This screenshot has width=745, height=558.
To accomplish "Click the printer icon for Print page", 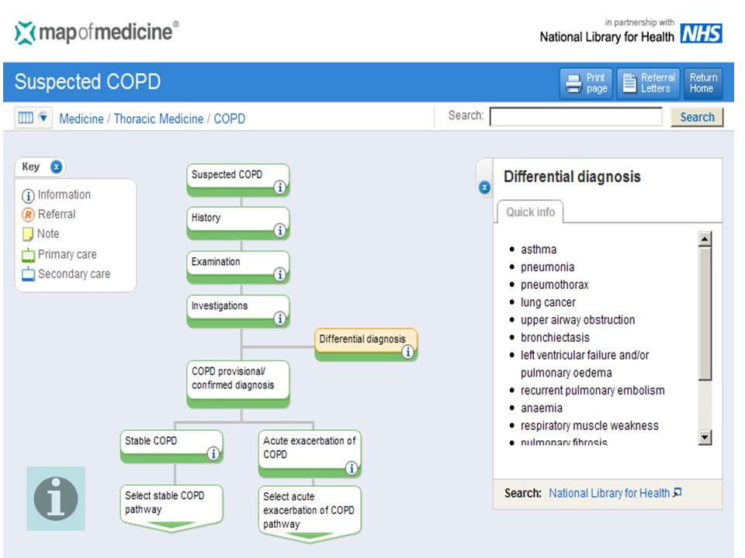I will pos(573,84).
